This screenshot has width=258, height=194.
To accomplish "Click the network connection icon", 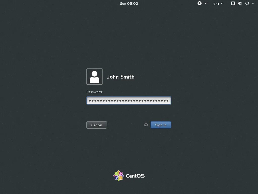I will pyautogui.click(x=233, y=3).
